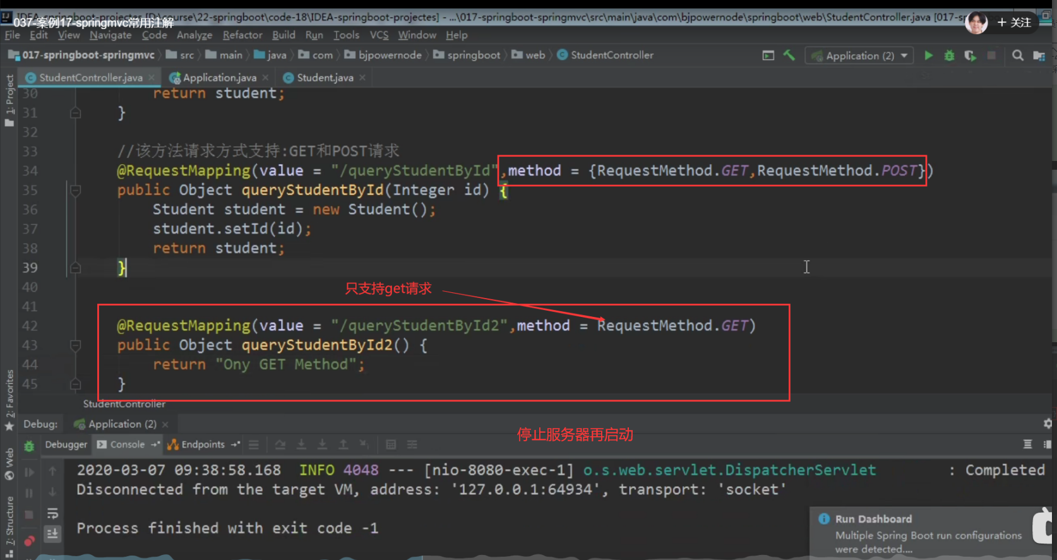
Task: Open Project Structure folder icon
Action: 1038,56
